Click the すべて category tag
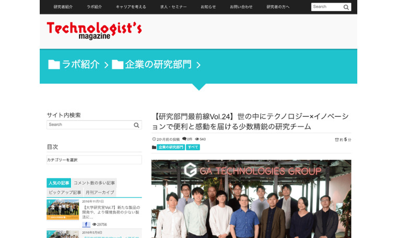The image size is (397, 238). (x=193, y=147)
